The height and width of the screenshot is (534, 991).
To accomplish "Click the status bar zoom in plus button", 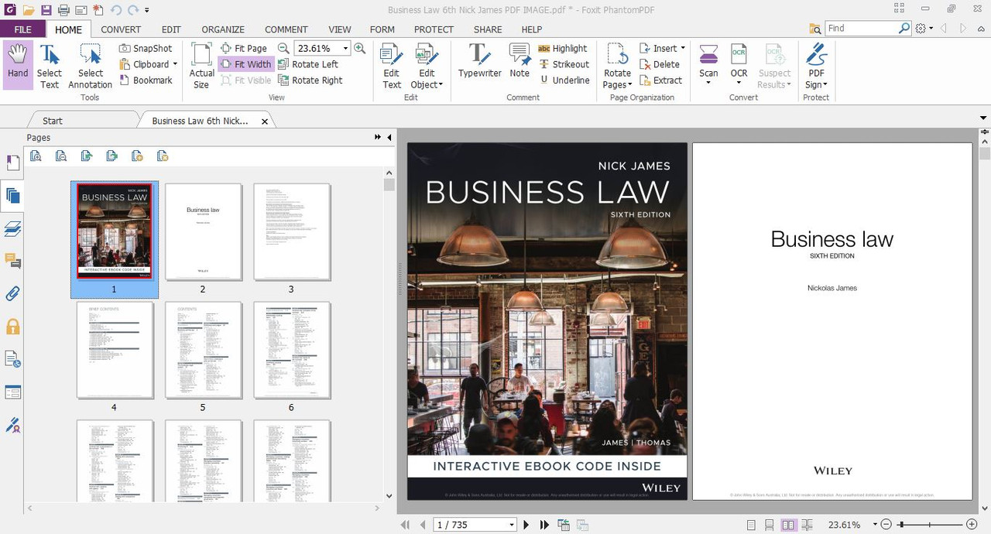I will [x=972, y=525].
